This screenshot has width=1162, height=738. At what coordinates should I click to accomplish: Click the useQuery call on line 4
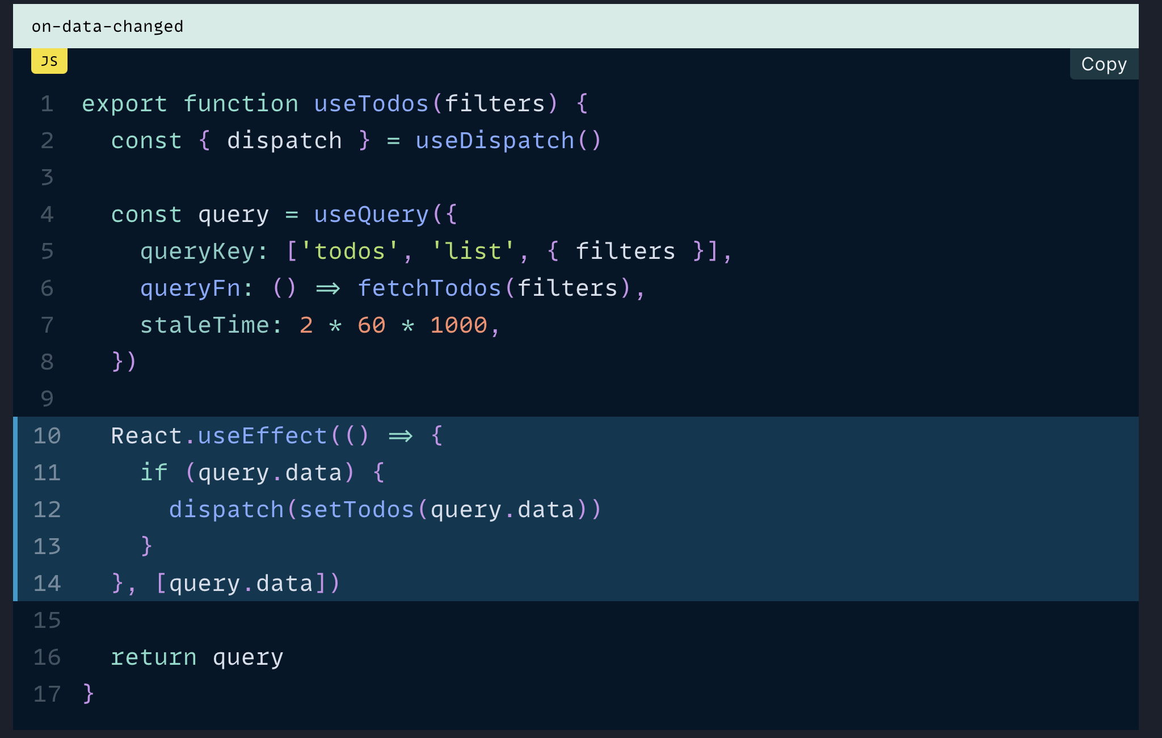371,215
